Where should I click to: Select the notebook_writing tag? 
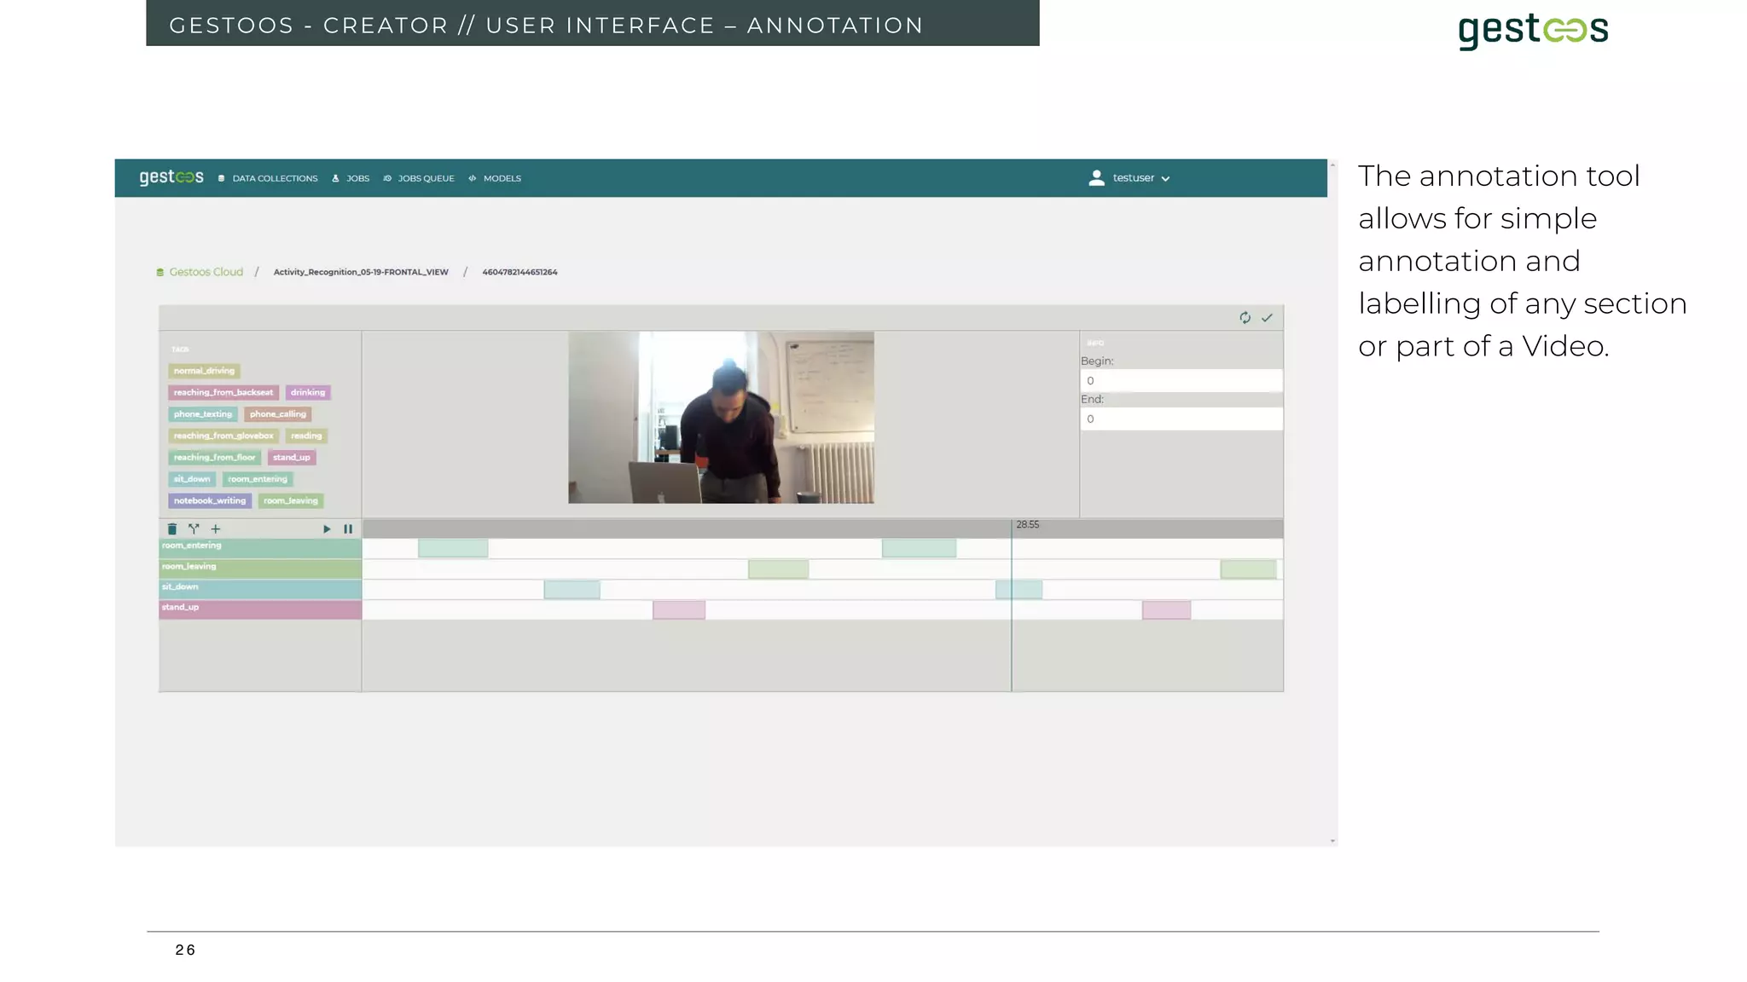[x=210, y=500]
